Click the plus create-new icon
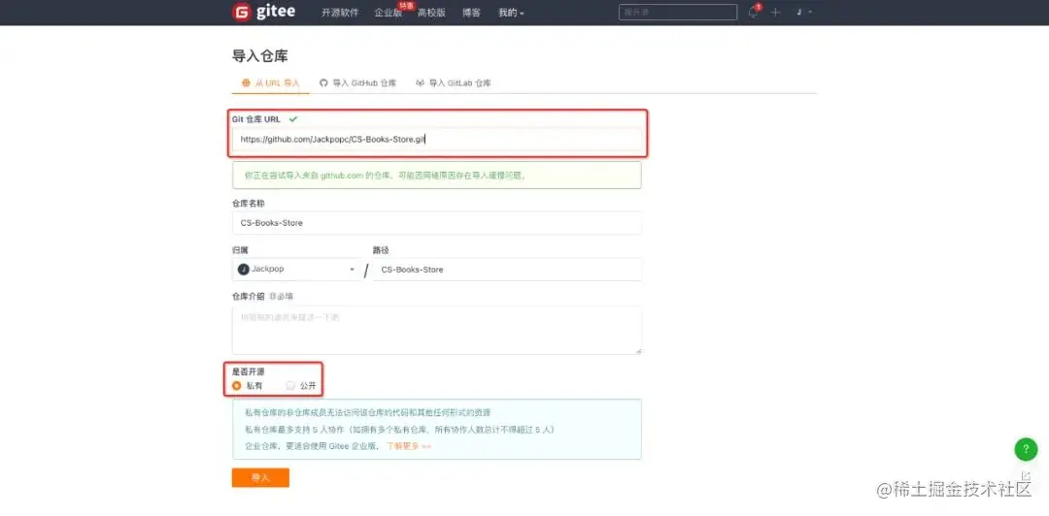The image size is (1049, 516). 775,12
